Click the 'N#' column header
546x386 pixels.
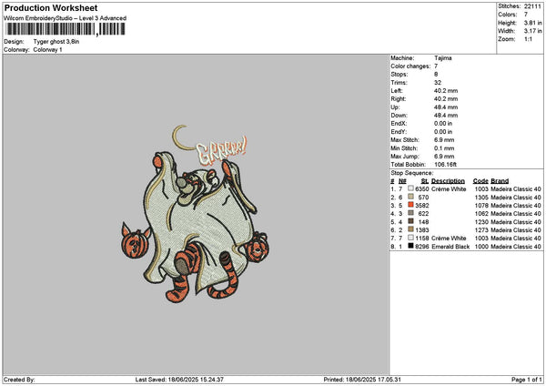(x=402, y=181)
